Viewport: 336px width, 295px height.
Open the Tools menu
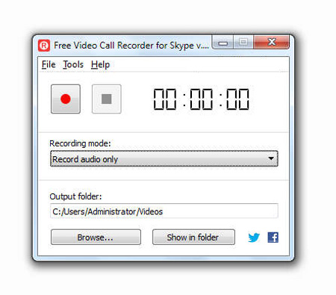coord(73,64)
